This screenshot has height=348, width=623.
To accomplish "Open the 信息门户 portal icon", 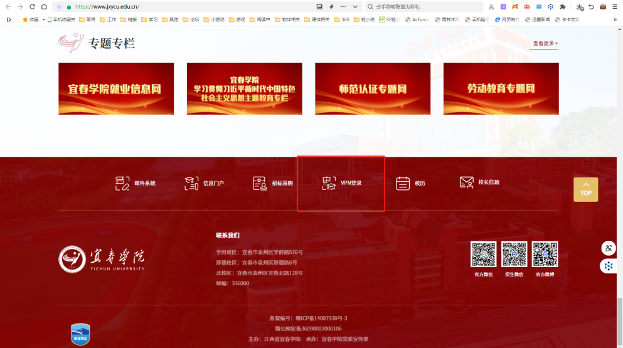I will 191,183.
